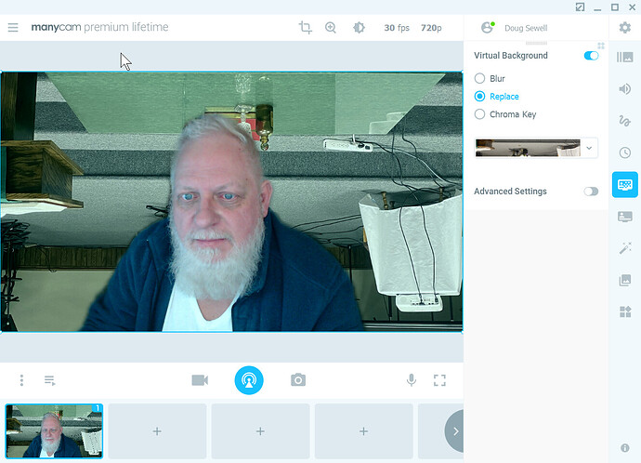641x463 pixels.
Task: Enter fullscreen with the expand icon
Action: click(x=439, y=380)
